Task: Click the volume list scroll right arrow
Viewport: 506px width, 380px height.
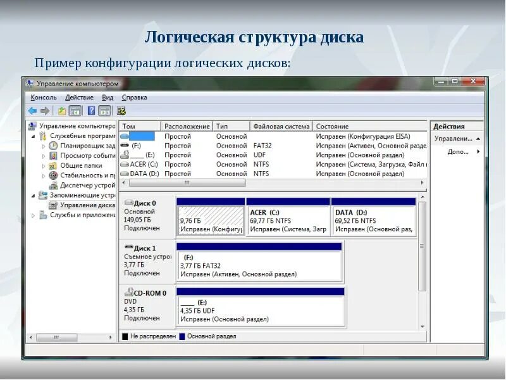Action: tap(422, 183)
